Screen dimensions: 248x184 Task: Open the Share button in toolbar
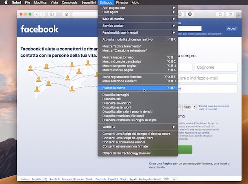pyautogui.click(x=220, y=14)
